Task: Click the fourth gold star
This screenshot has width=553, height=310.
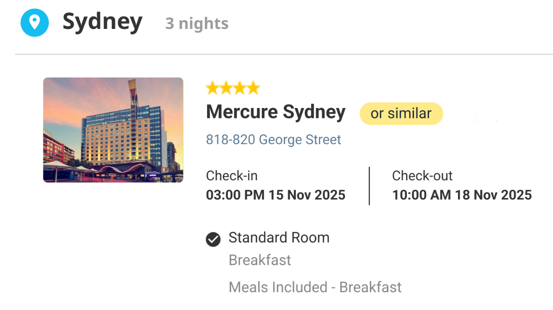Action: pyautogui.click(x=253, y=88)
